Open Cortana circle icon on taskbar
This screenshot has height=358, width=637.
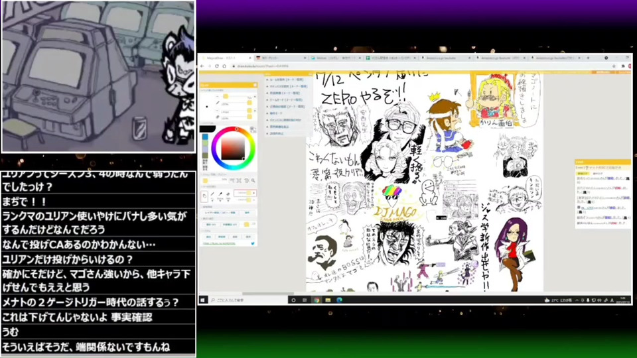[293, 300]
